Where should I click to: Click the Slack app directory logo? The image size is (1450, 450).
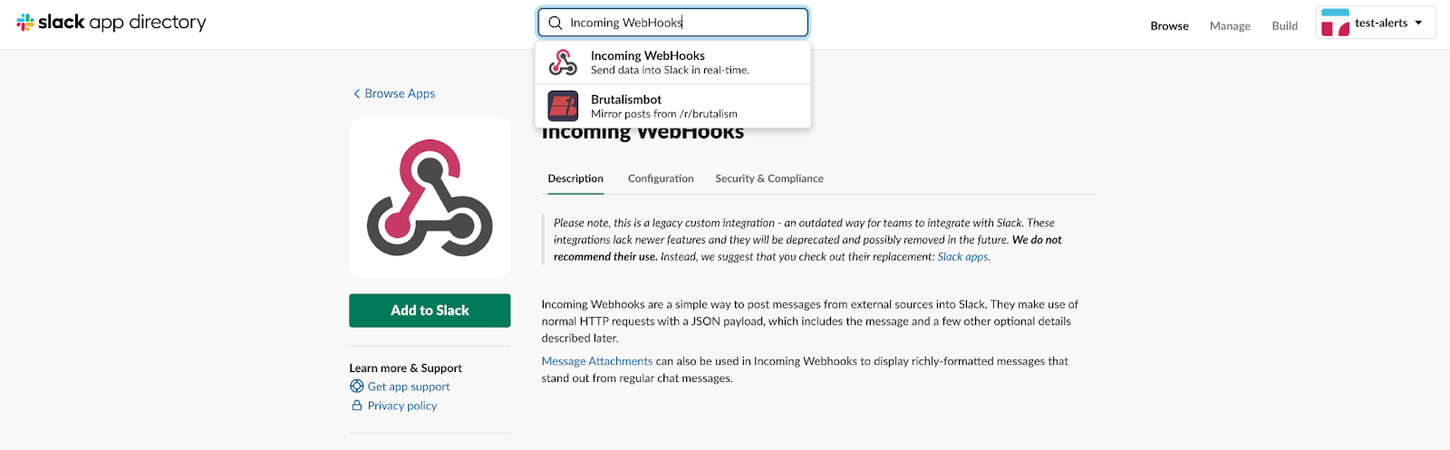(x=111, y=23)
